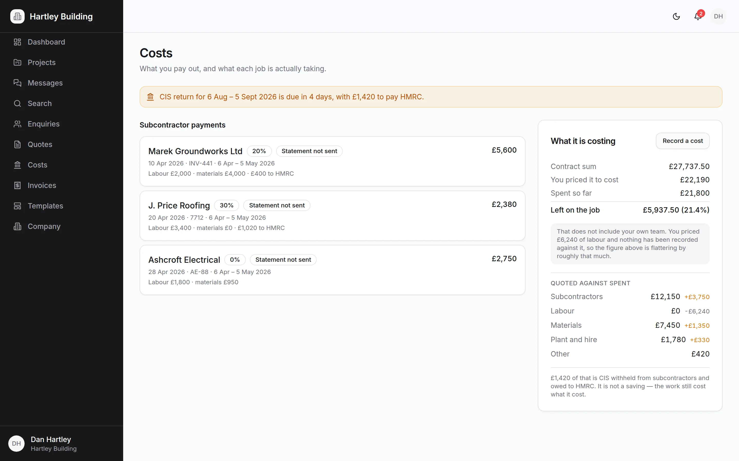Screen dimensions: 739x461
Task: Click J. Price's 20 Apr 2026 · 7712 line
Action: pyautogui.click(x=207, y=218)
